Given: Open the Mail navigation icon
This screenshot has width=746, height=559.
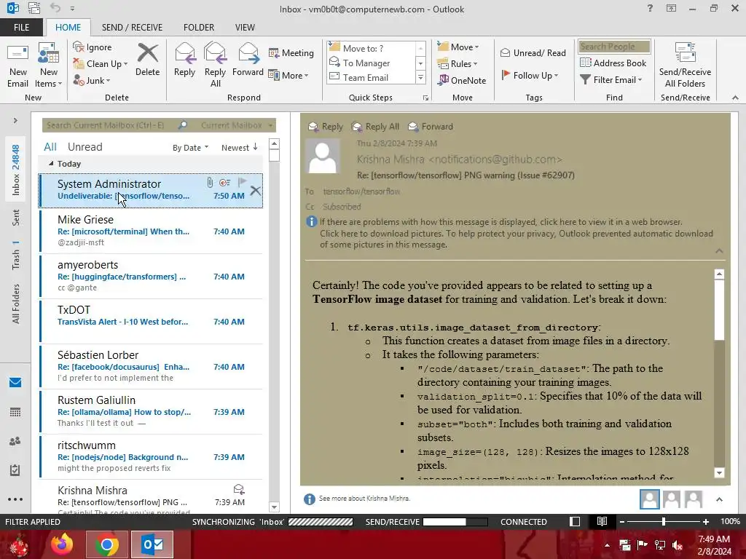Looking at the screenshot, I should 15,383.
